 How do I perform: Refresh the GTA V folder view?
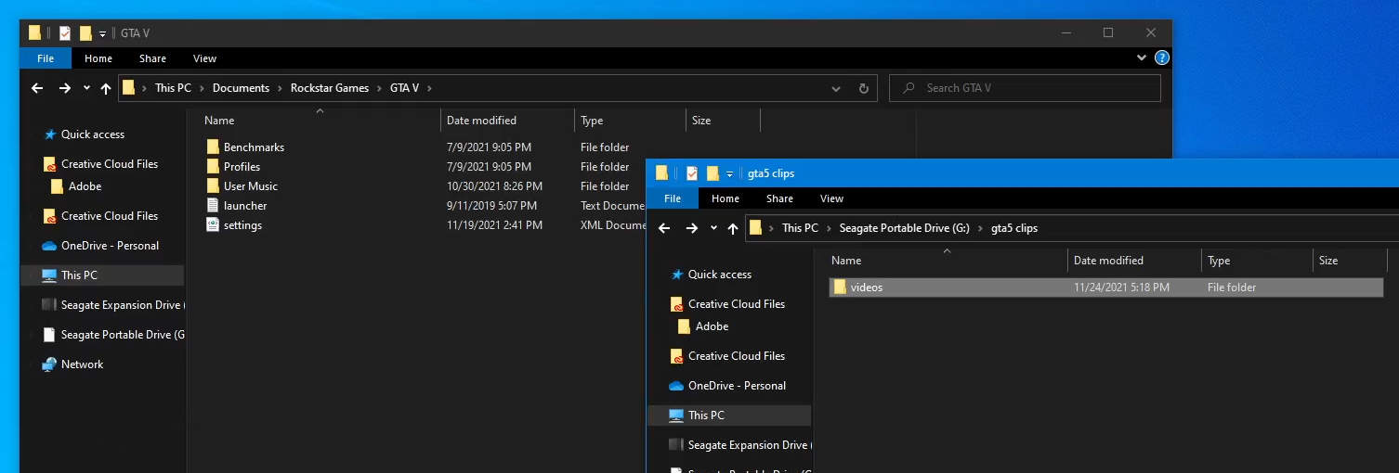864,88
